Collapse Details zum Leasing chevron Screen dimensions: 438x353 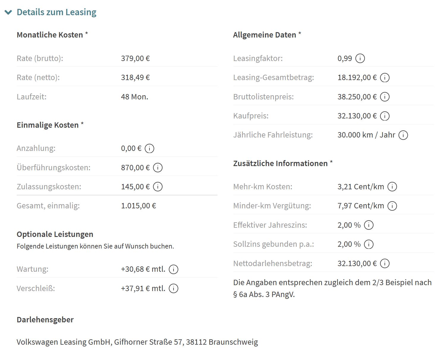(x=8, y=12)
